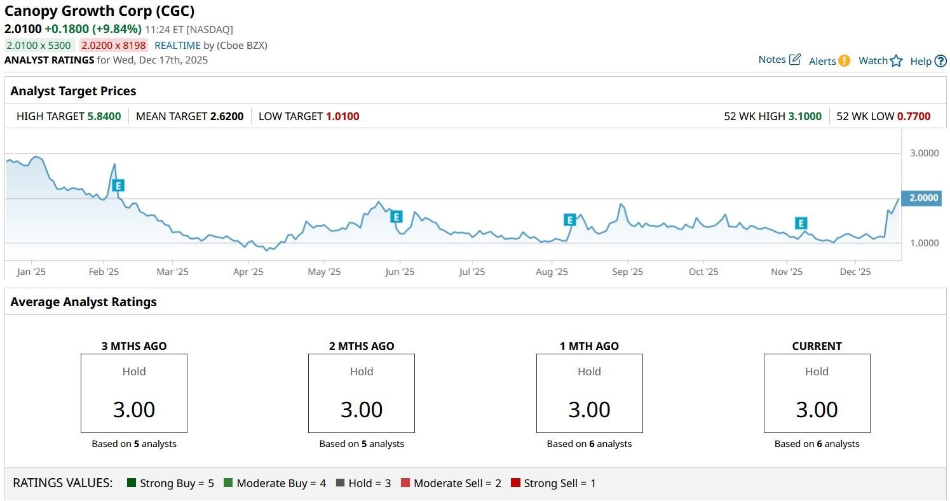Screen dimensions: 950x501
Task: Click the Moderate Buy green swatch
Action: point(229,483)
